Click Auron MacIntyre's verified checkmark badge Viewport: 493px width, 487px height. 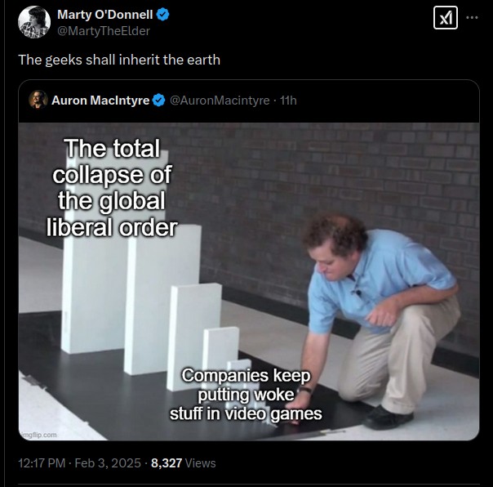(158, 101)
